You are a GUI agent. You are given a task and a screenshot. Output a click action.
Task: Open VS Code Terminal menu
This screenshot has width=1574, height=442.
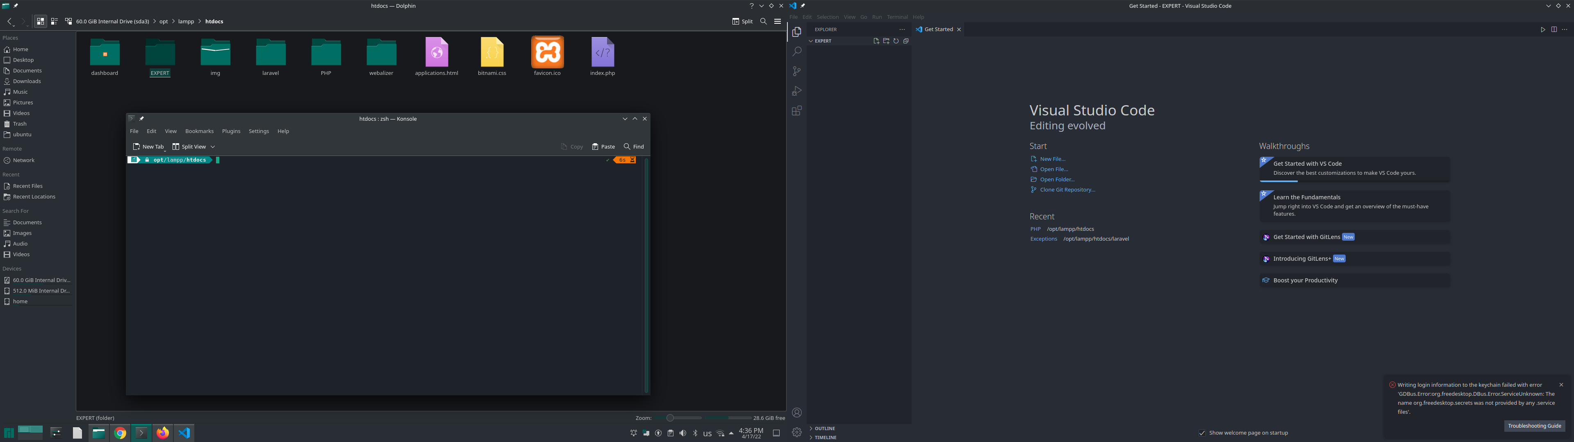pyautogui.click(x=897, y=17)
